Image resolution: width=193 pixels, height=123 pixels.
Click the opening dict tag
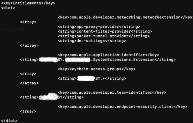pyautogui.click(x=8, y=8)
